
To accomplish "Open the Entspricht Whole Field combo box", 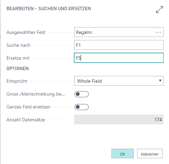I will coord(119,81).
